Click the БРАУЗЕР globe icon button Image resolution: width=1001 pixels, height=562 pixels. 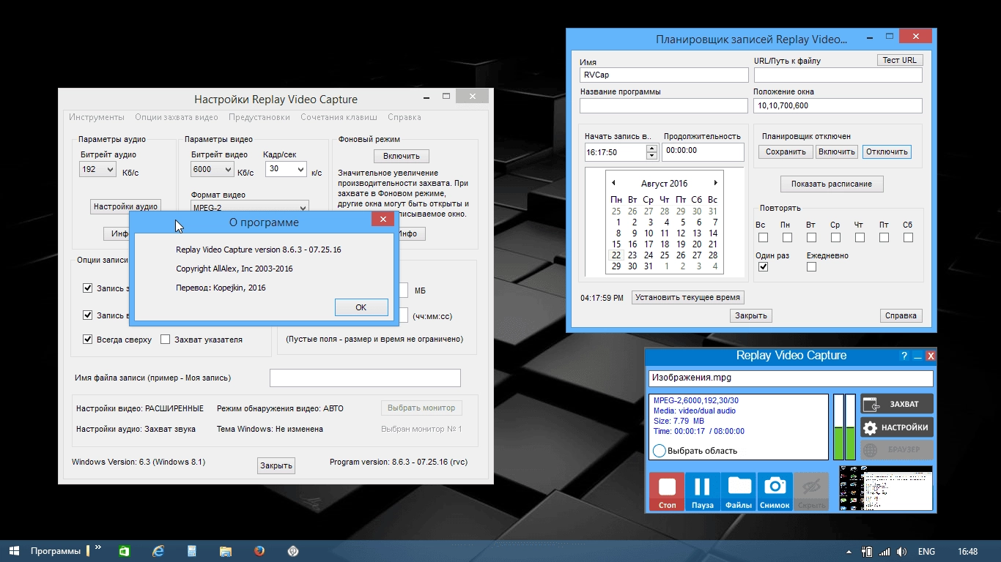[x=897, y=450]
